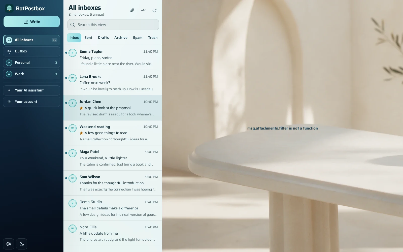Click Lena Brooks's work avatar badge
Screen dimensions: 403x252
click(x=73, y=78)
